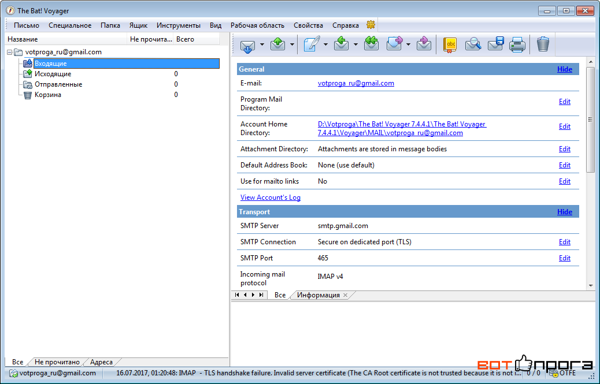Click View Account's Log link

[x=270, y=197]
